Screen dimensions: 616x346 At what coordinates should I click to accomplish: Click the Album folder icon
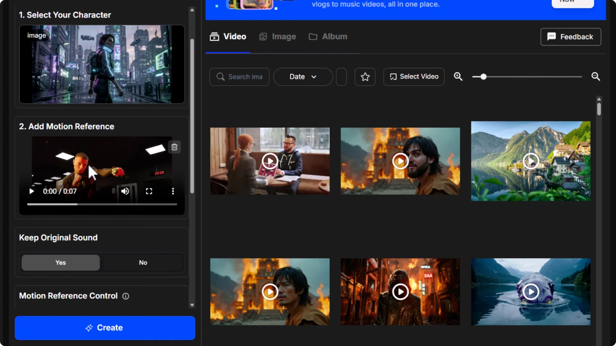pos(313,37)
